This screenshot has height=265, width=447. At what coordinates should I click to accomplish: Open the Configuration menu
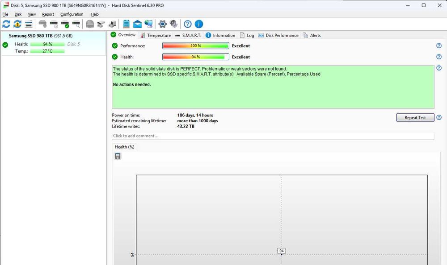click(x=72, y=14)
